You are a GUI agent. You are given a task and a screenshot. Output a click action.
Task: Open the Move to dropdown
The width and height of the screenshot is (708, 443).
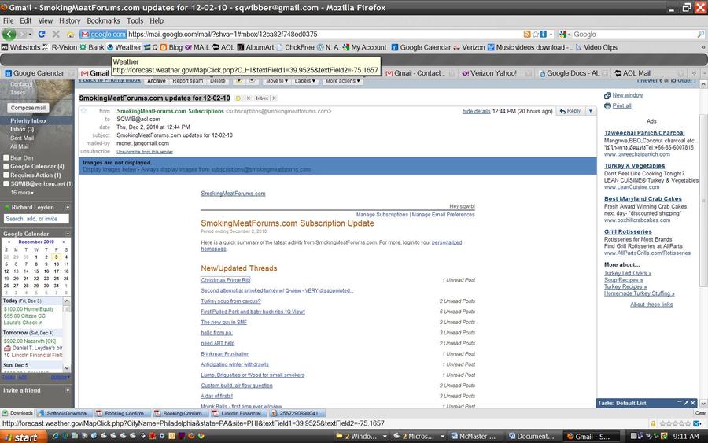(275, 81)
